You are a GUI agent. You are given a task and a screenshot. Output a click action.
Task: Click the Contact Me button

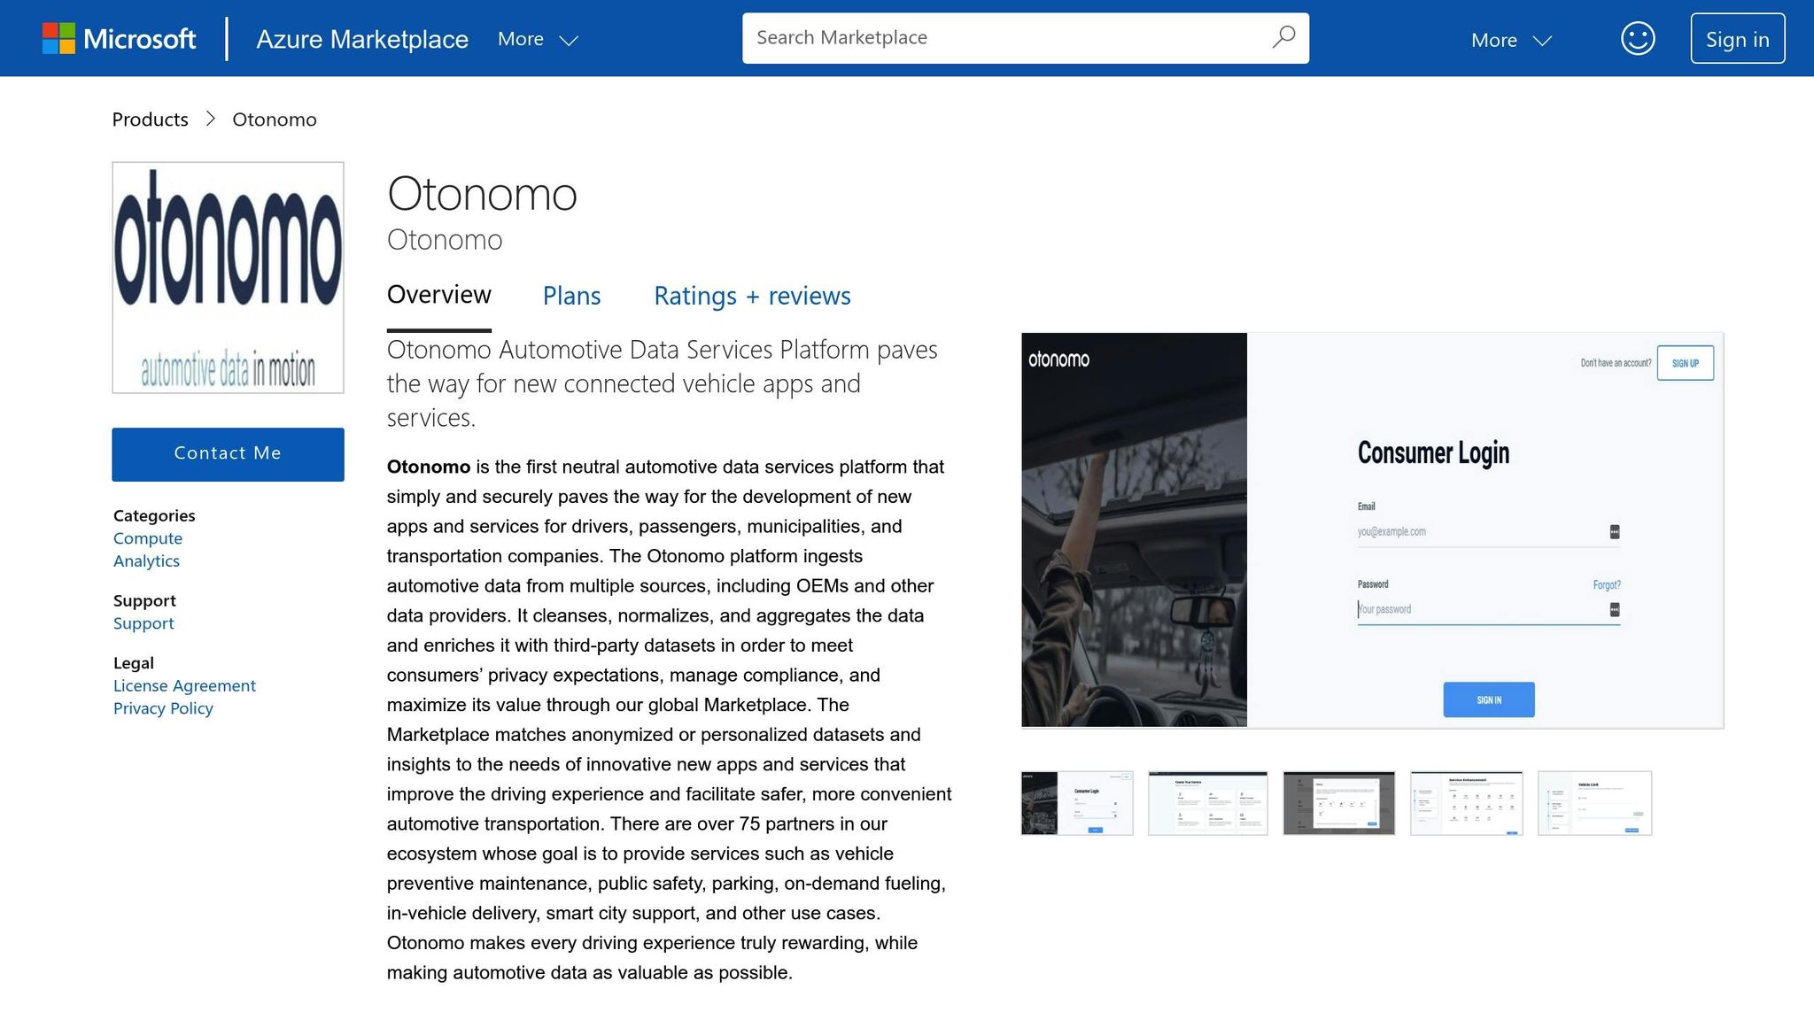click(x=228, y=454)
